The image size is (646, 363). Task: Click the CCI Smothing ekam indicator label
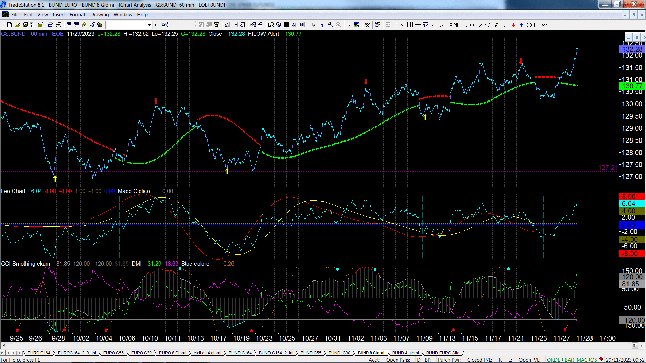tap(26, 264)
